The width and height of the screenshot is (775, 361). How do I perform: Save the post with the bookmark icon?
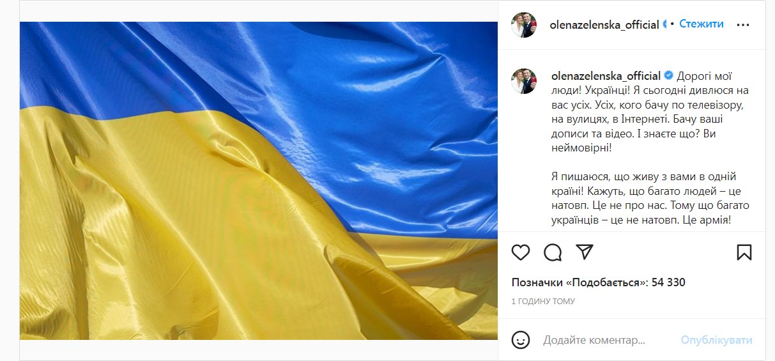pos(744,252)
